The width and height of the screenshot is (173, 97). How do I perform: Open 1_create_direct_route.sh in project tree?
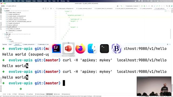[x=14, y=13]
